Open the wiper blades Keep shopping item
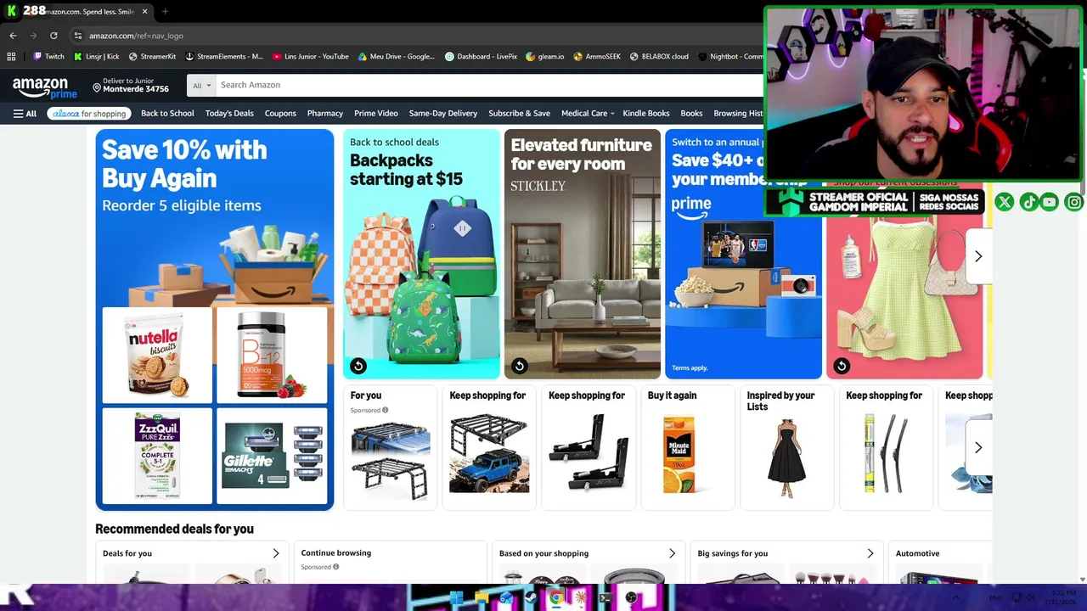Viewport: 1087px width, 611px height. (885, 454)
